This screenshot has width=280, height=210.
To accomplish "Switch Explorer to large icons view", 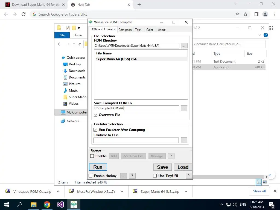I will tap(265, 182).
